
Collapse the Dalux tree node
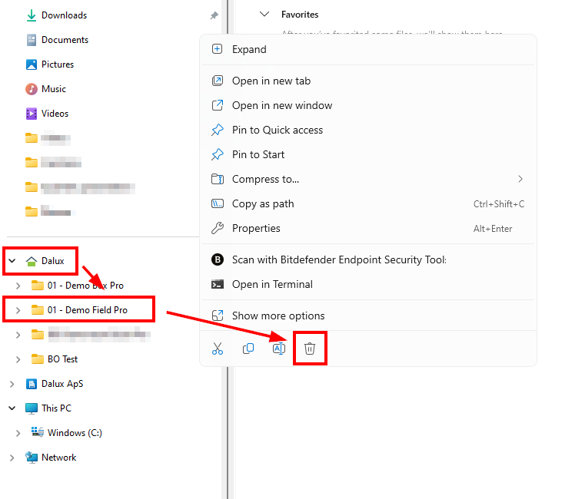click(12, 261)
